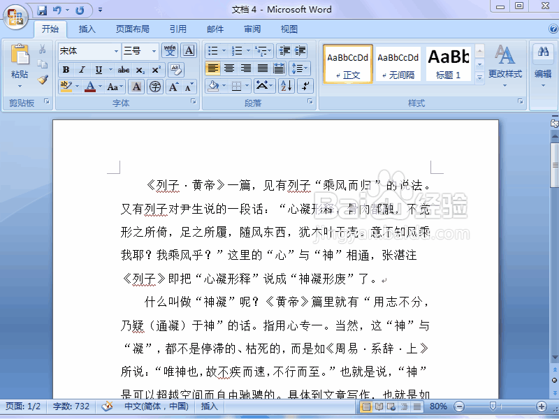Toggle italic formatting with the I icon

[x=80, y=70]
